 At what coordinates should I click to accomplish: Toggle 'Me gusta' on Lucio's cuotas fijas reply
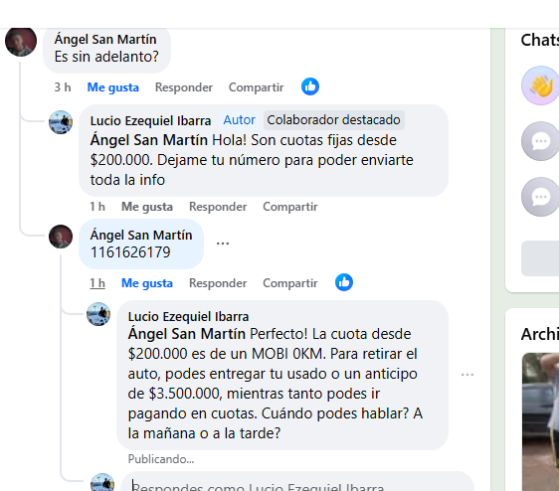147,207
